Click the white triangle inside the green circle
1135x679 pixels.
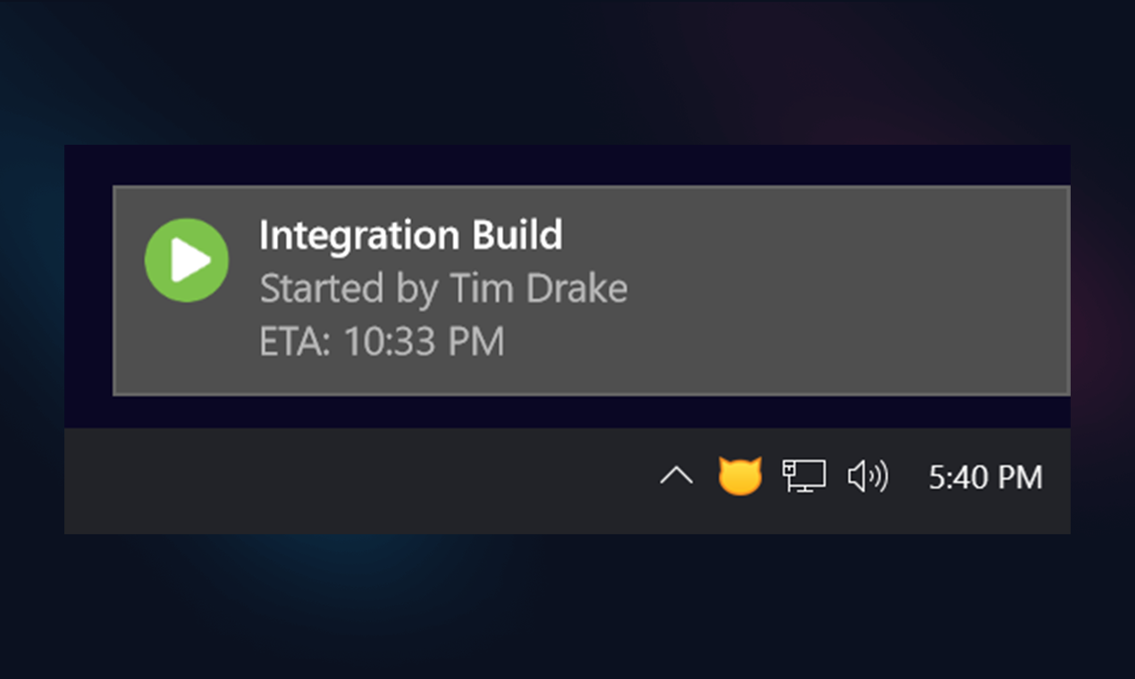[x=190, y=260]
